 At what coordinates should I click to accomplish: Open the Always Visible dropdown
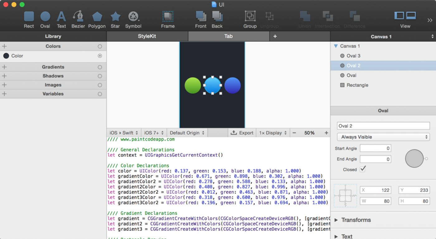point(383,137)
